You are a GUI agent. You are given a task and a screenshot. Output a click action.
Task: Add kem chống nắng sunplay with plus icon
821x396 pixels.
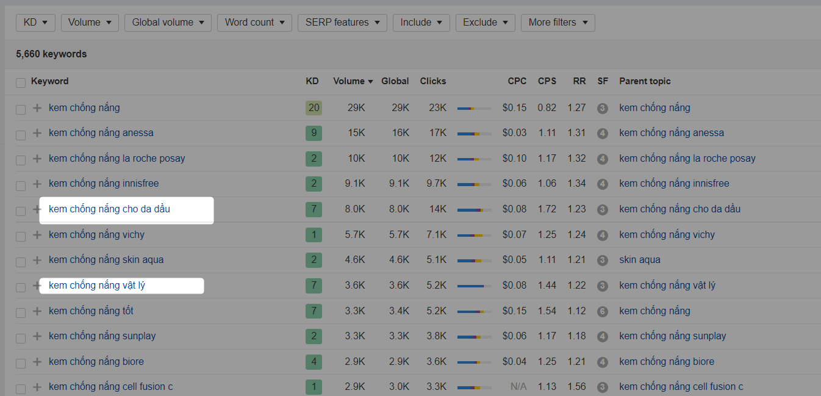(37, 336)
